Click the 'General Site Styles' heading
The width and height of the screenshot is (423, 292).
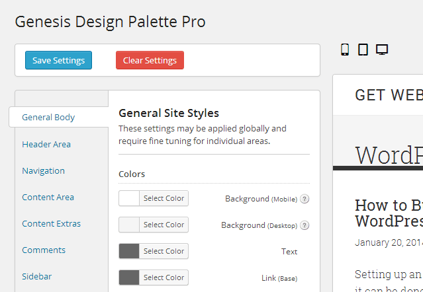tap(169, 113)
